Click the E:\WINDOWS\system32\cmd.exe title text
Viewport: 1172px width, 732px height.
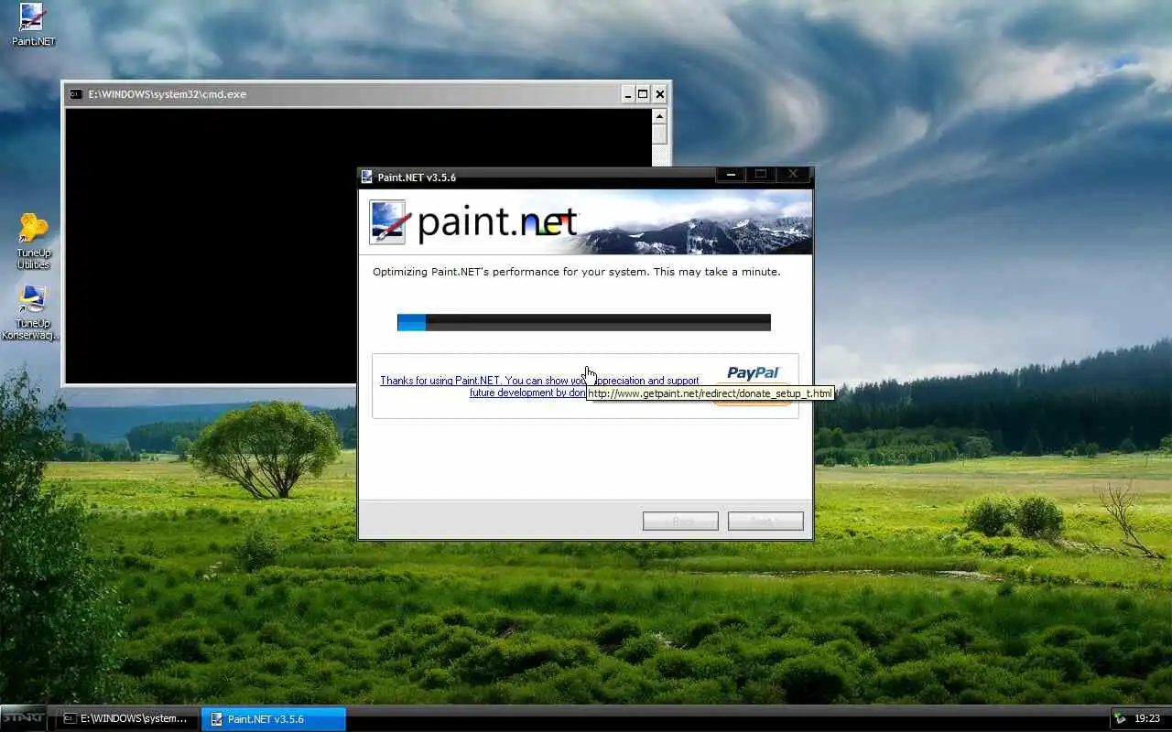[167, 94]
